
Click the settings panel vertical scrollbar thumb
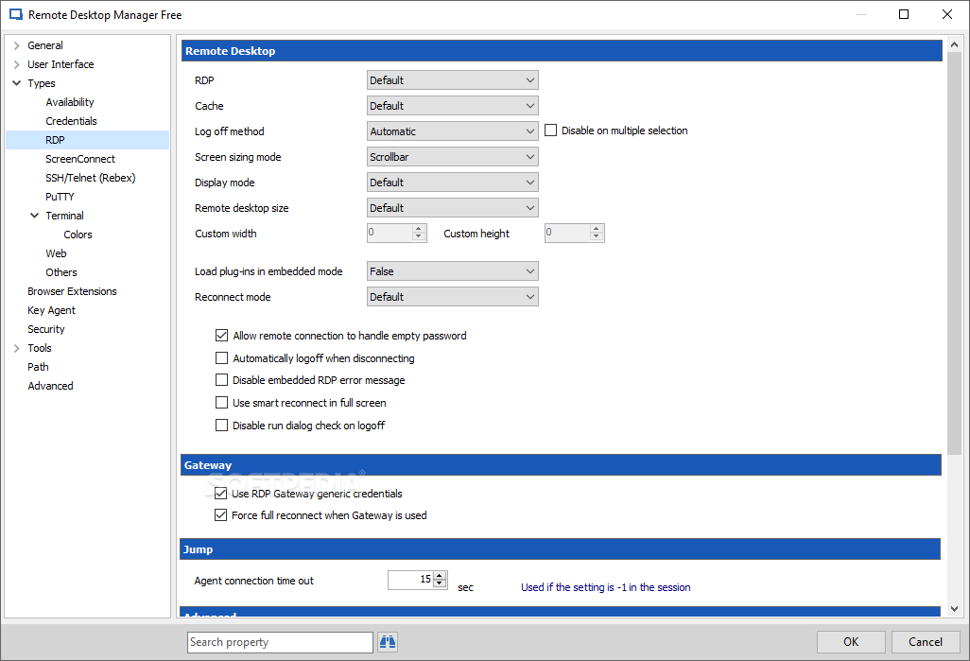click(954, 253)
